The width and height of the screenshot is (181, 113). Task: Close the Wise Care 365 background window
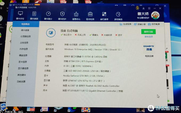tap(165, 6)
